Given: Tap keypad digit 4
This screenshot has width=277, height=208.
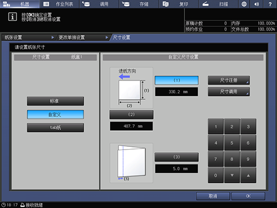Looking at the screenshot, I should point(216,143).
